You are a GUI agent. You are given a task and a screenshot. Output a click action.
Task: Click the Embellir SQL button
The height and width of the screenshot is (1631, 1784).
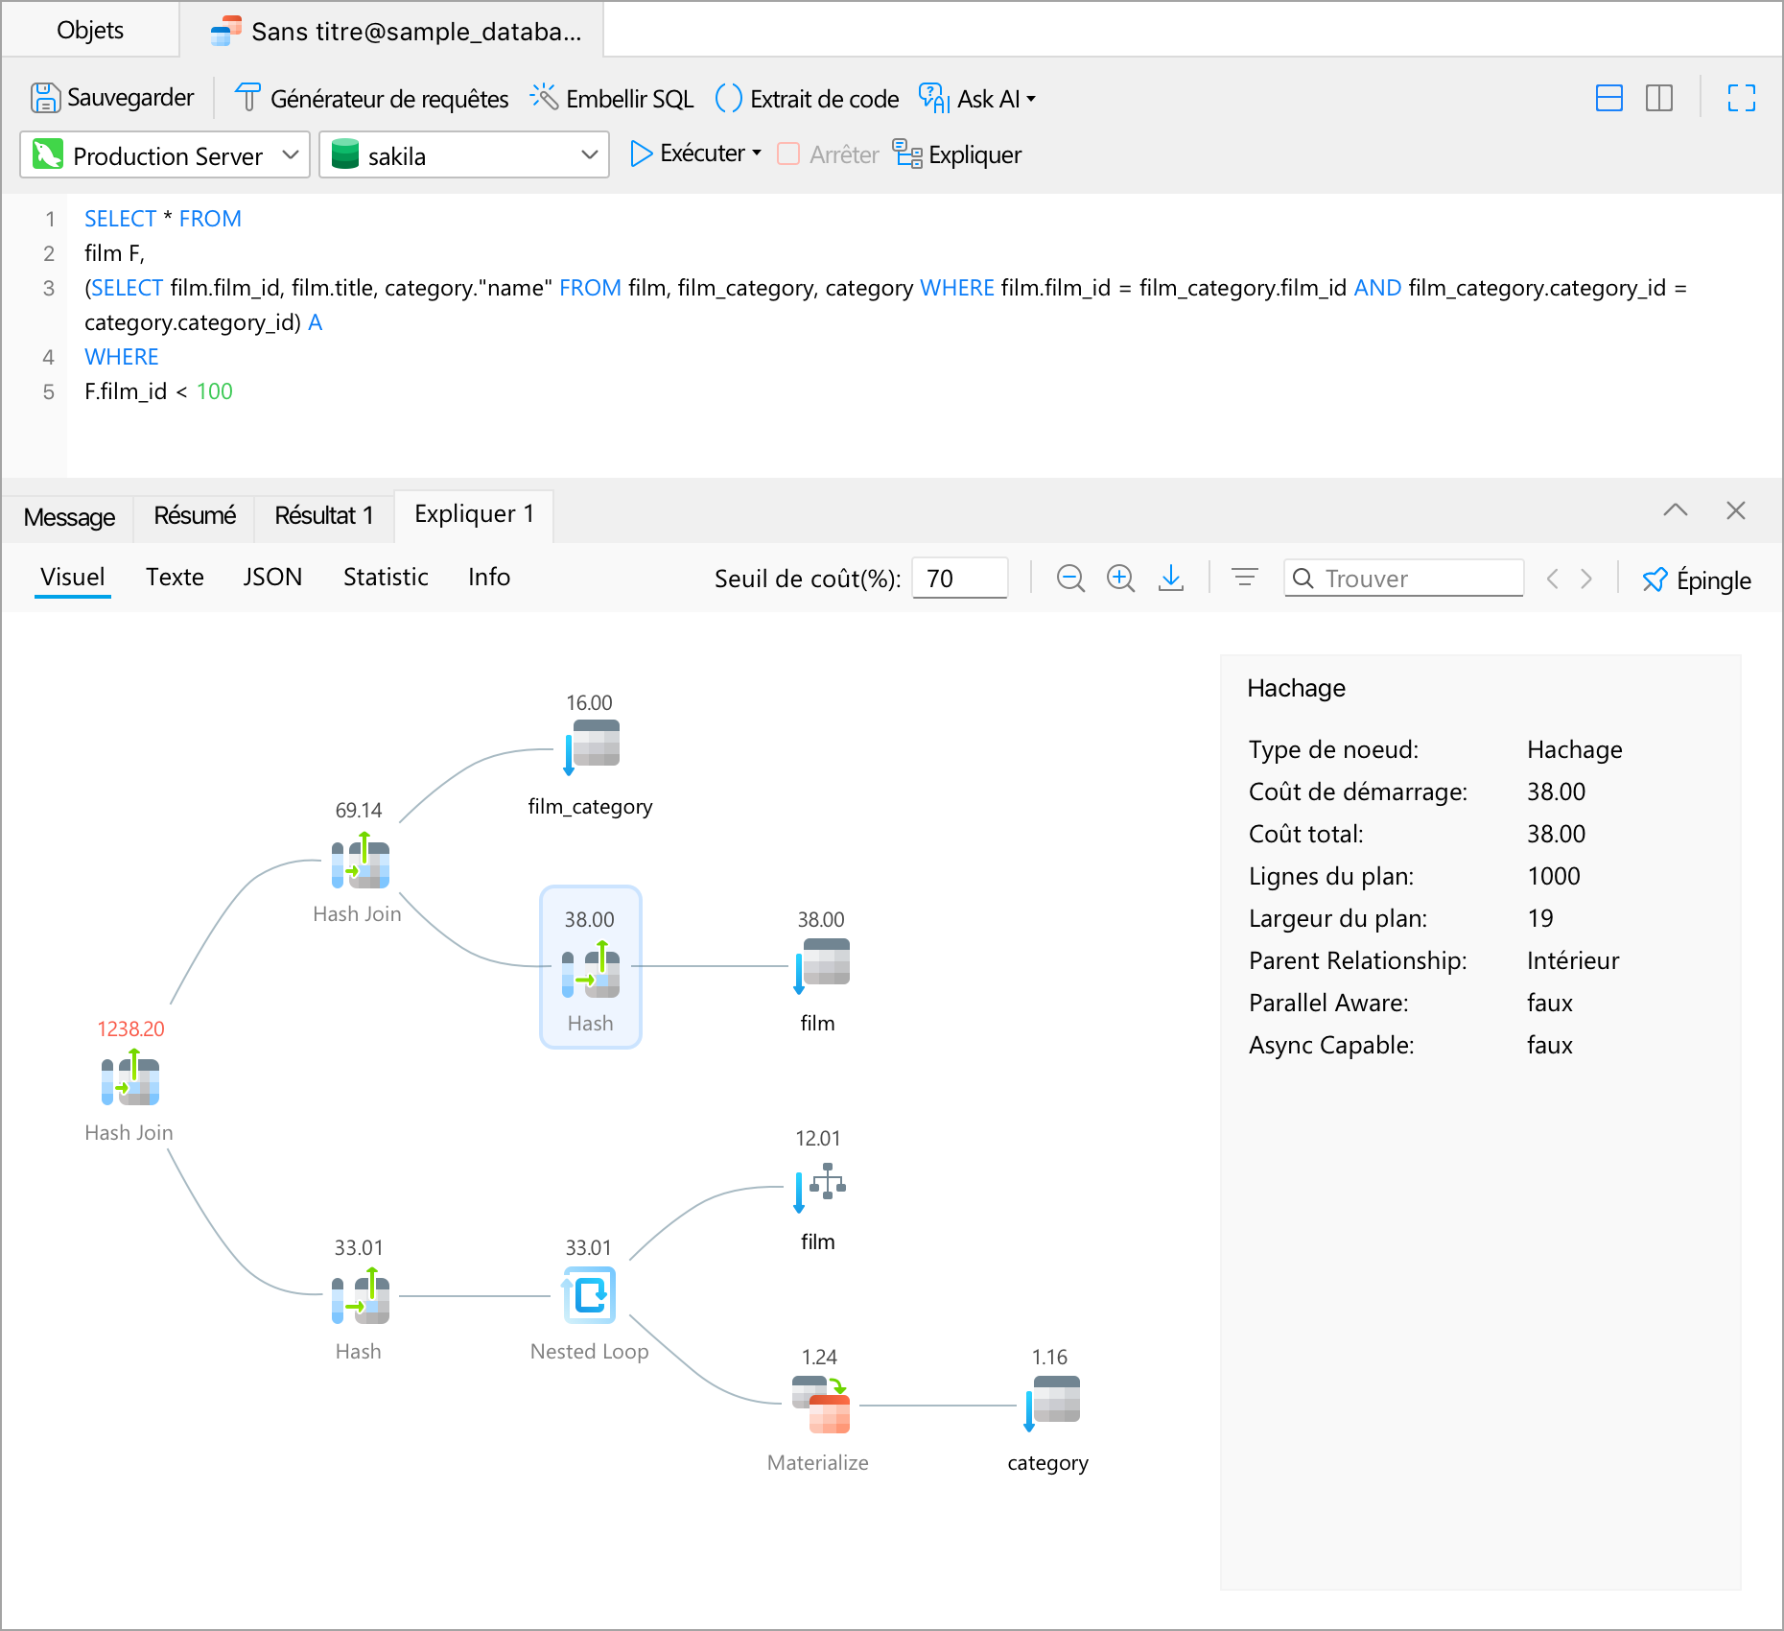click(x=612, y=99)
